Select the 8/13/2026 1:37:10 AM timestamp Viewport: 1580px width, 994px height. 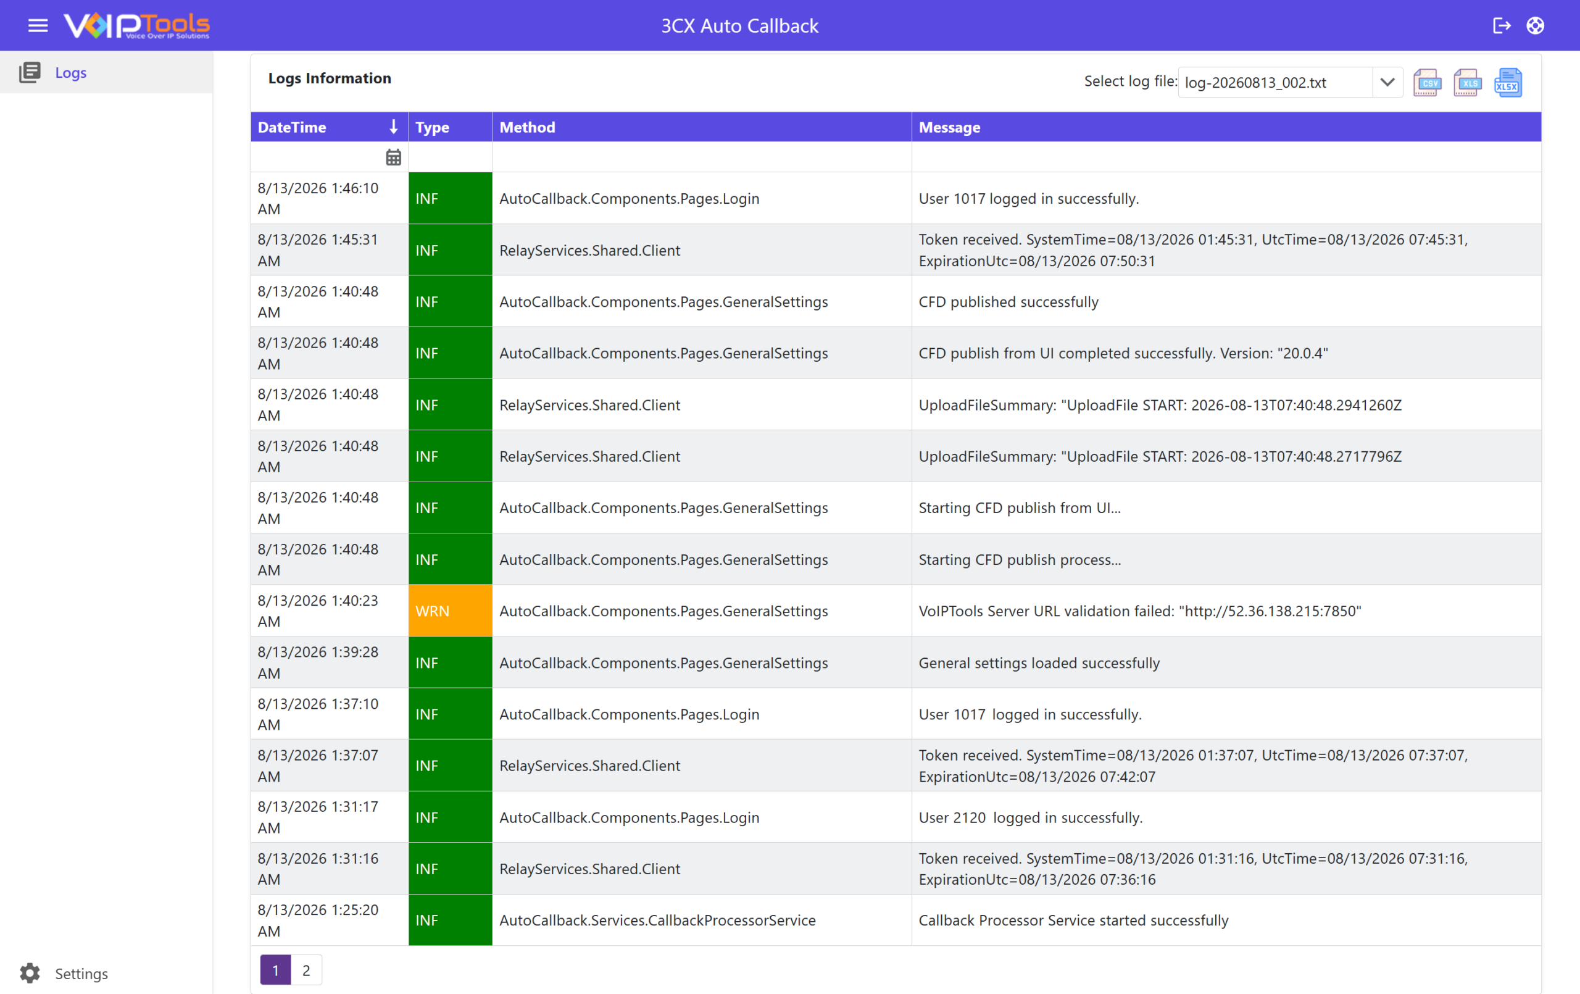click(318, 714)
